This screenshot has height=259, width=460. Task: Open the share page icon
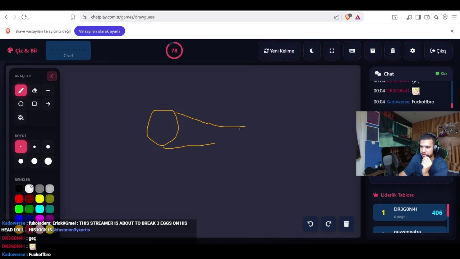pos(336,17)
